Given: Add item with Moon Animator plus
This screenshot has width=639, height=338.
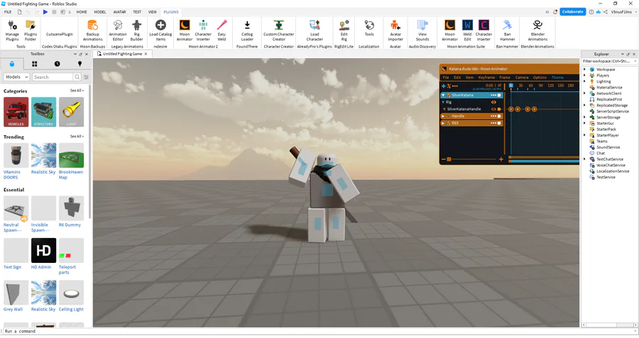Looking at the screenshot, I should pos(443,86).
